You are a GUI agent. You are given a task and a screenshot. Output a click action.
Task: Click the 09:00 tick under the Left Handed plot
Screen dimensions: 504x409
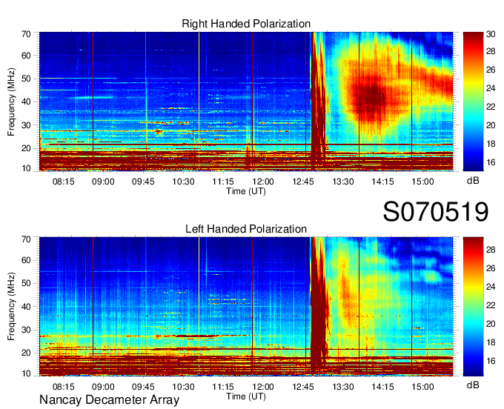pyautogui.click(x=103, y=387)
